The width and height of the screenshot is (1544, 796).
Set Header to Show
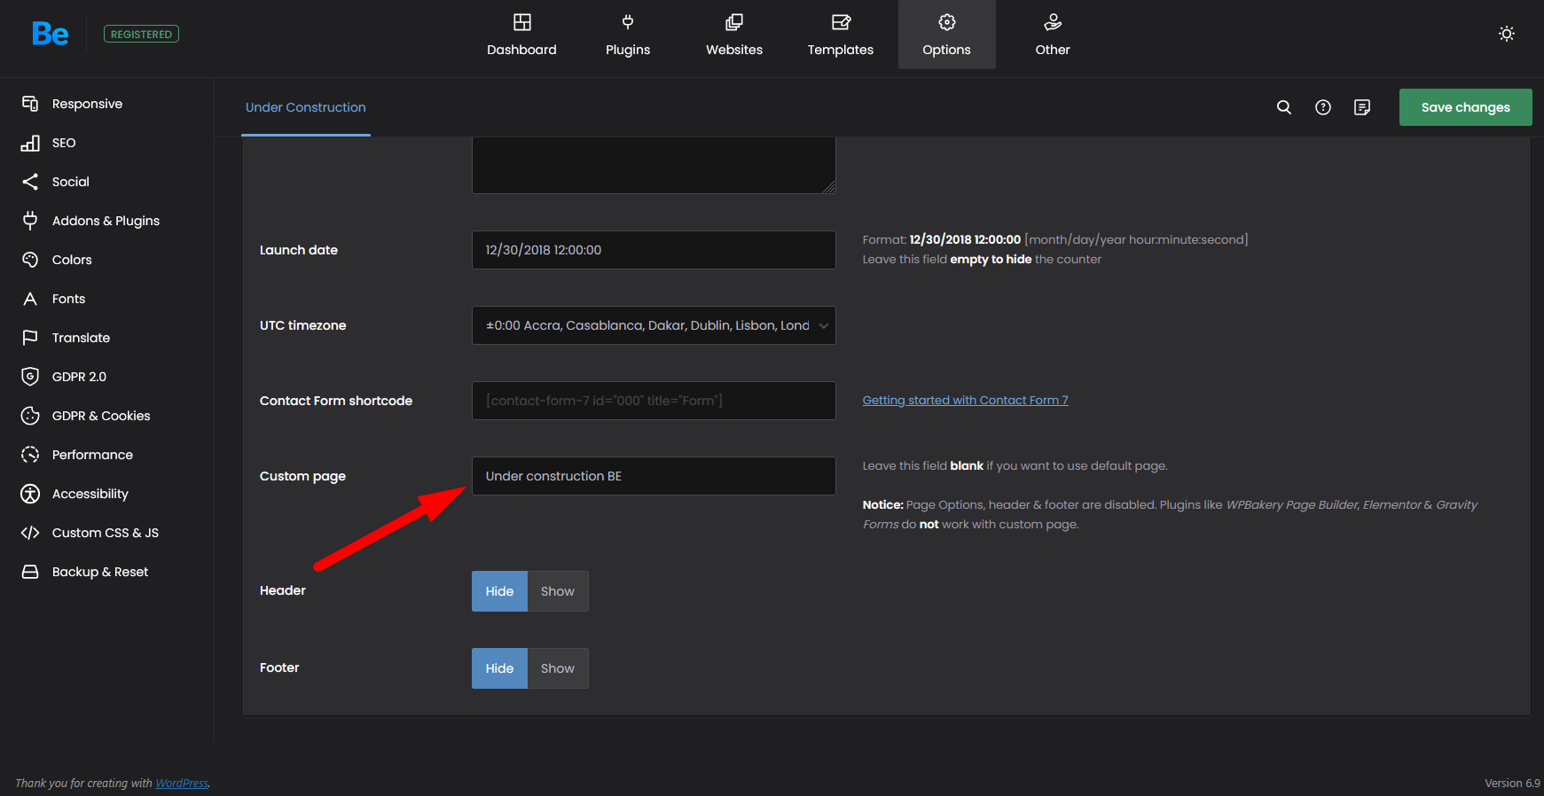click(557, 591)
